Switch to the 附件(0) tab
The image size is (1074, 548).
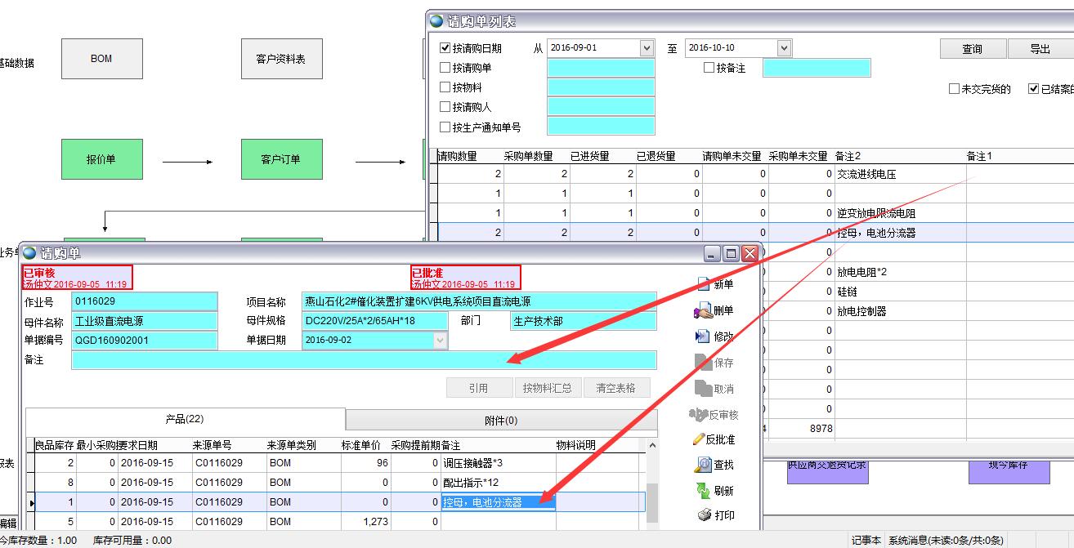[501, 421]
